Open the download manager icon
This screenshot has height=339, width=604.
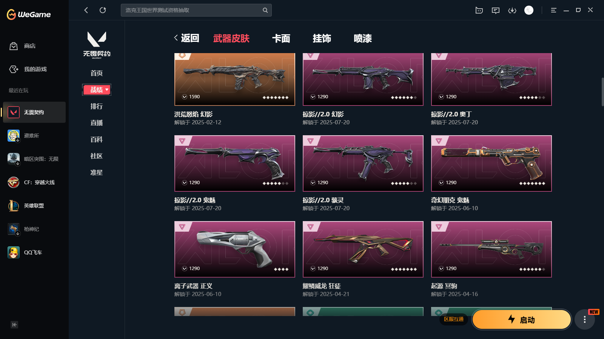(x=512, y=10)
